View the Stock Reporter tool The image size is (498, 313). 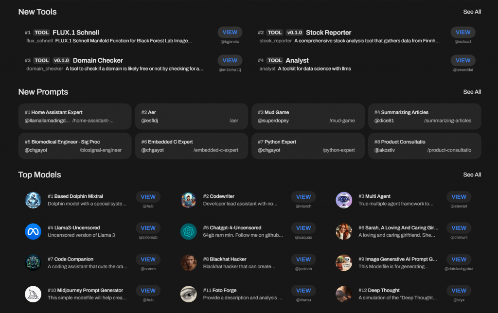coord(463,33)
